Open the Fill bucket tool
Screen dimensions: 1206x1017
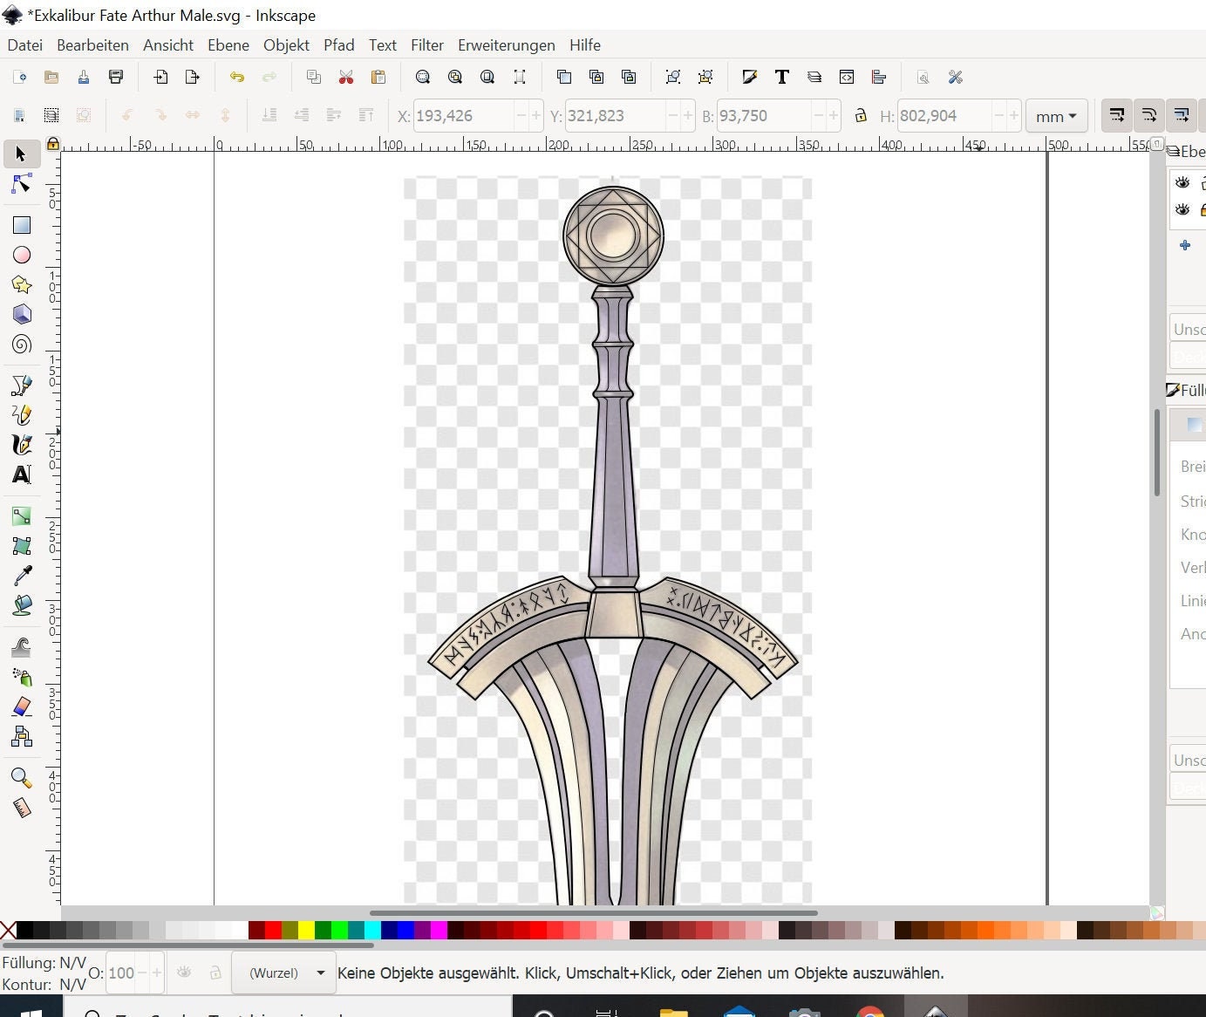coord(21,604)
